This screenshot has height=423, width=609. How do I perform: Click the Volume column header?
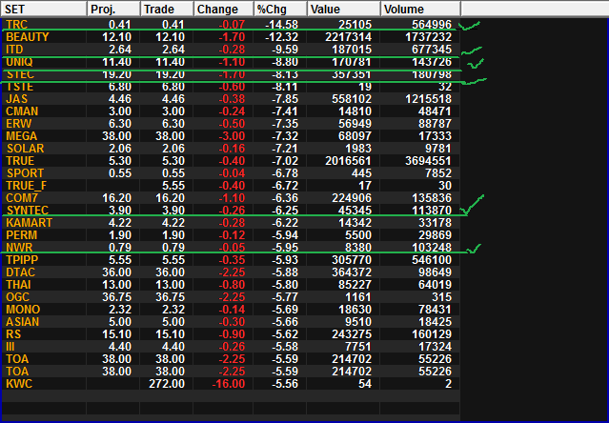point(420,9)
